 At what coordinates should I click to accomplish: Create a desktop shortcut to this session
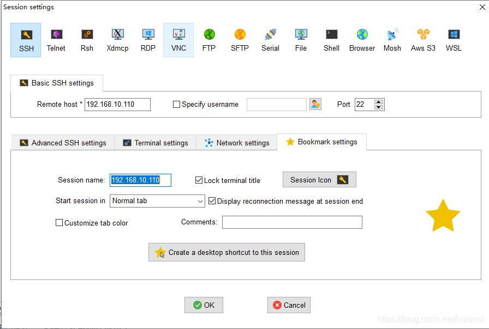point(226,252)
